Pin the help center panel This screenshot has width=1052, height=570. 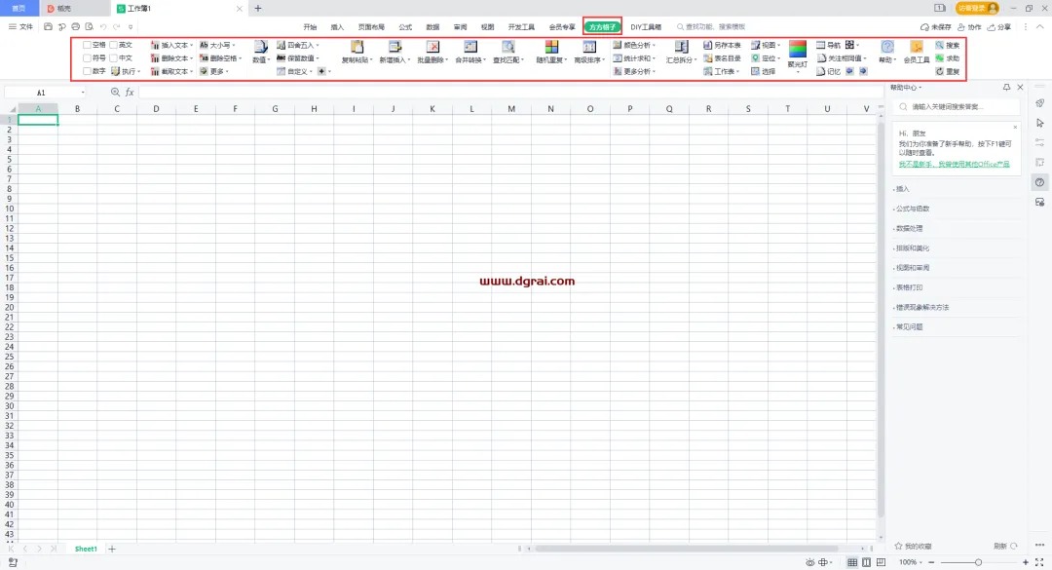click(x=1006, y=88)
